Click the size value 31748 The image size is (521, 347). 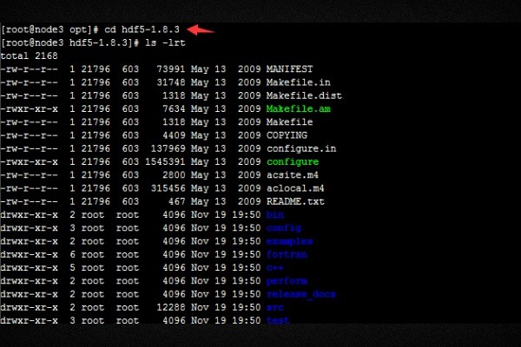pyautogui.click(x=170, y=82)
